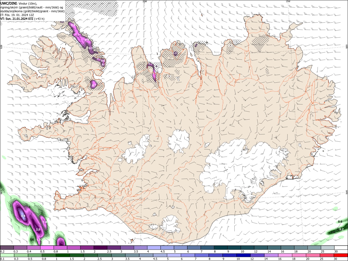Click the '0.2' label starting the snow scale
The height and width of the screenshot is (261, 348).
coord(2,251)
